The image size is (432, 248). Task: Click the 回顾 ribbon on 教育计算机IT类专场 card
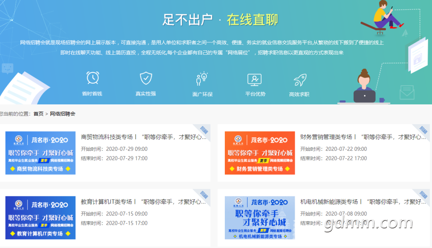click(204, 195)
